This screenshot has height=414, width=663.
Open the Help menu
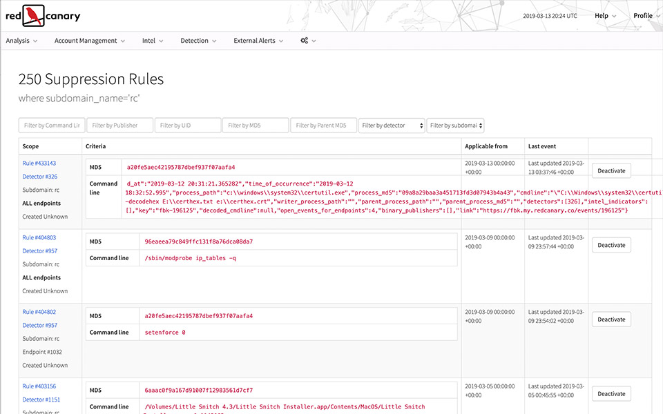coord(605,16)
